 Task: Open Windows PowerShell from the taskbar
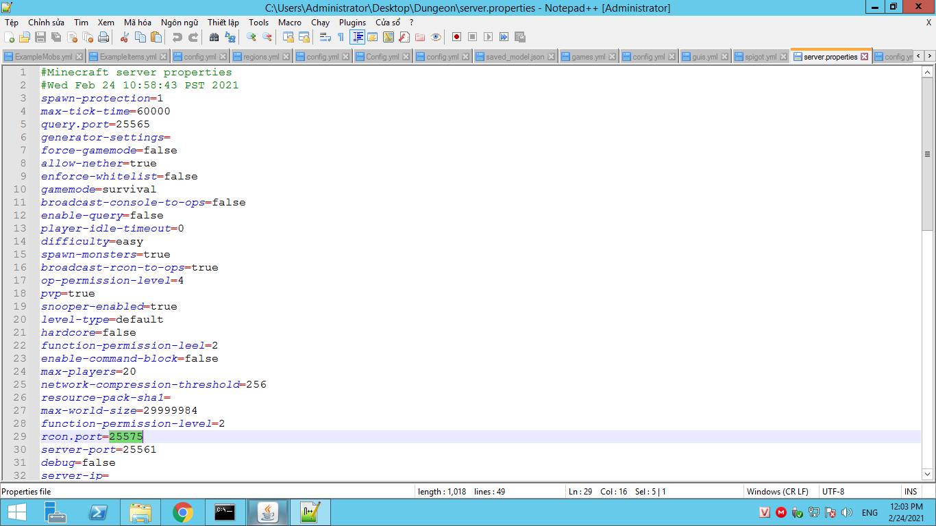coord(99,512)
